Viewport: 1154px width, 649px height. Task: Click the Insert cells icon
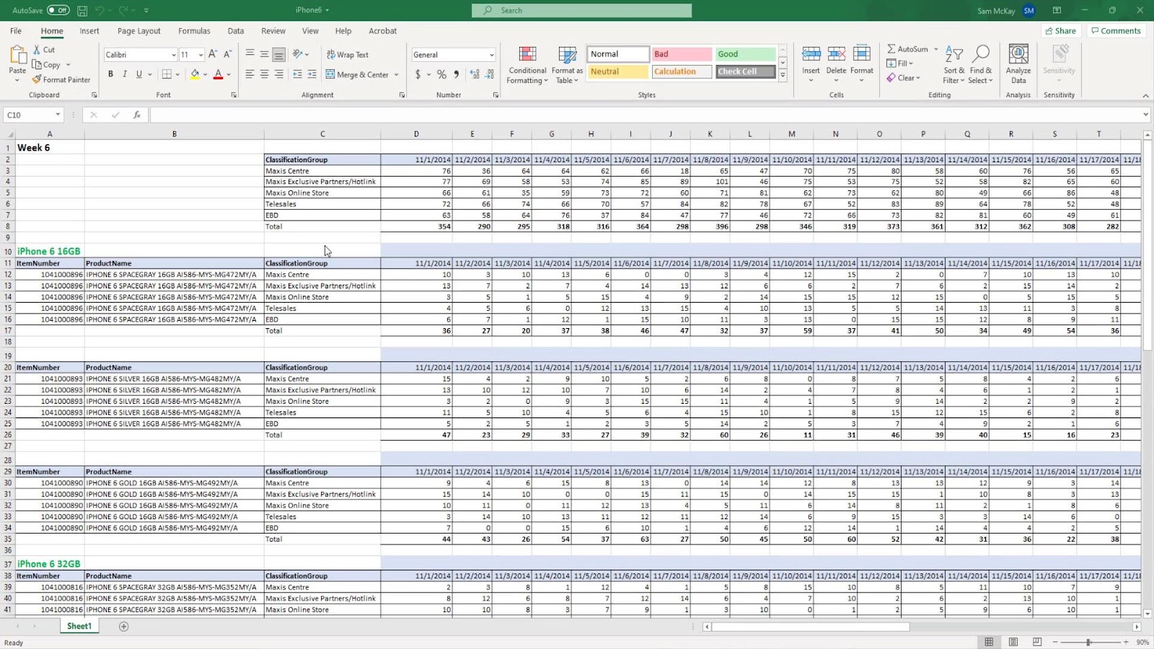click(811, 56)
